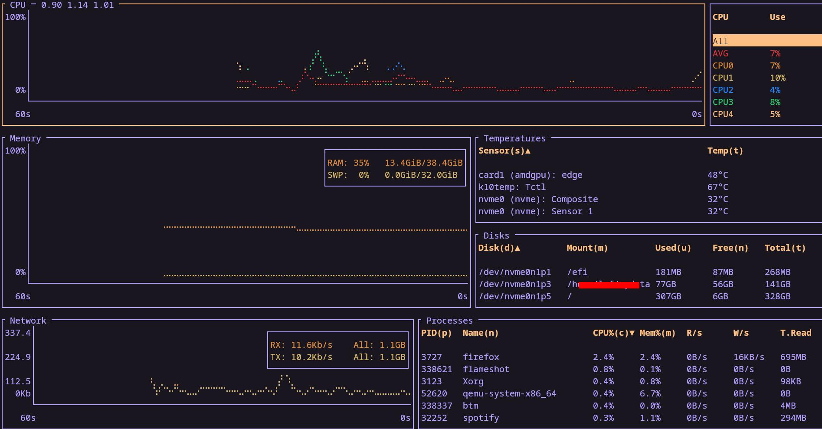Click the 307GB used value
Image resolution: width=822 pixels, height=429 pixels.
pos(668,296)
